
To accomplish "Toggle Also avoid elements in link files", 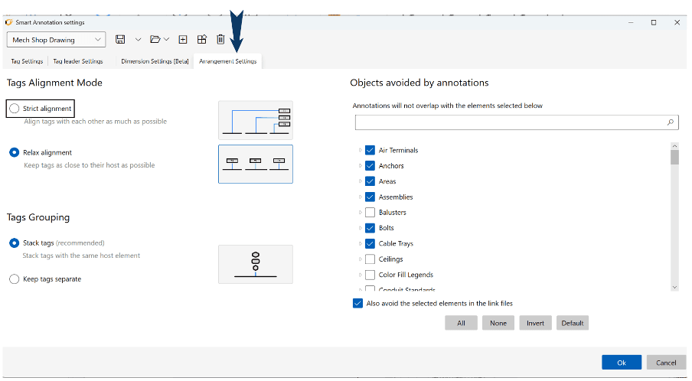I will point(357,304).
